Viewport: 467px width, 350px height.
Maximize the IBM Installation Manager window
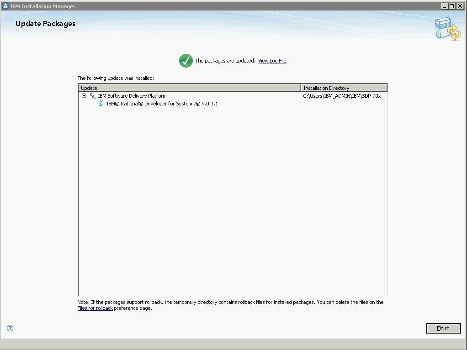point(452,6)
